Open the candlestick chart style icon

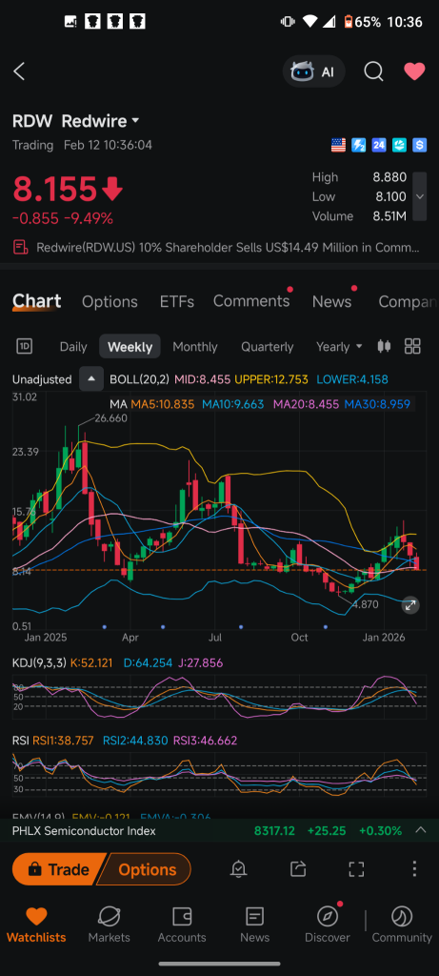click(385, 346)
